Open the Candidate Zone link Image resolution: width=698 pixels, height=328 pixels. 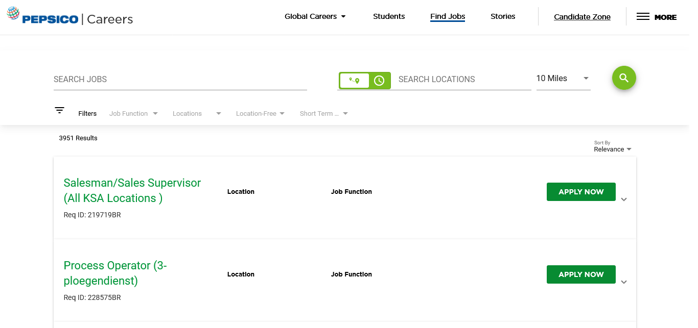[582, 17]
